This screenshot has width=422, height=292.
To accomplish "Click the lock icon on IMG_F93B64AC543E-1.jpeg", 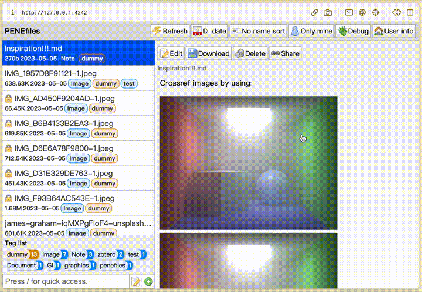I will (x=9, y=199).
